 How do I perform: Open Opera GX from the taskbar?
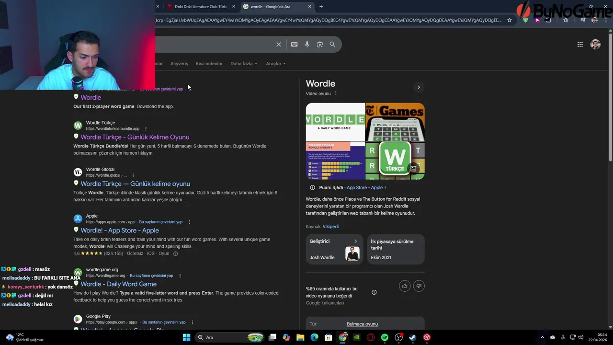[x=371, y=337]
